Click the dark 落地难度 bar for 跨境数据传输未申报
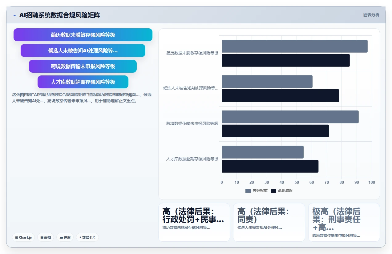This screenshot has height=254, width=392. point(275,131)
